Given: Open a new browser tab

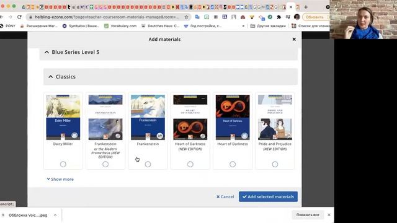Looking at the screenshot, I should (306, 7).
